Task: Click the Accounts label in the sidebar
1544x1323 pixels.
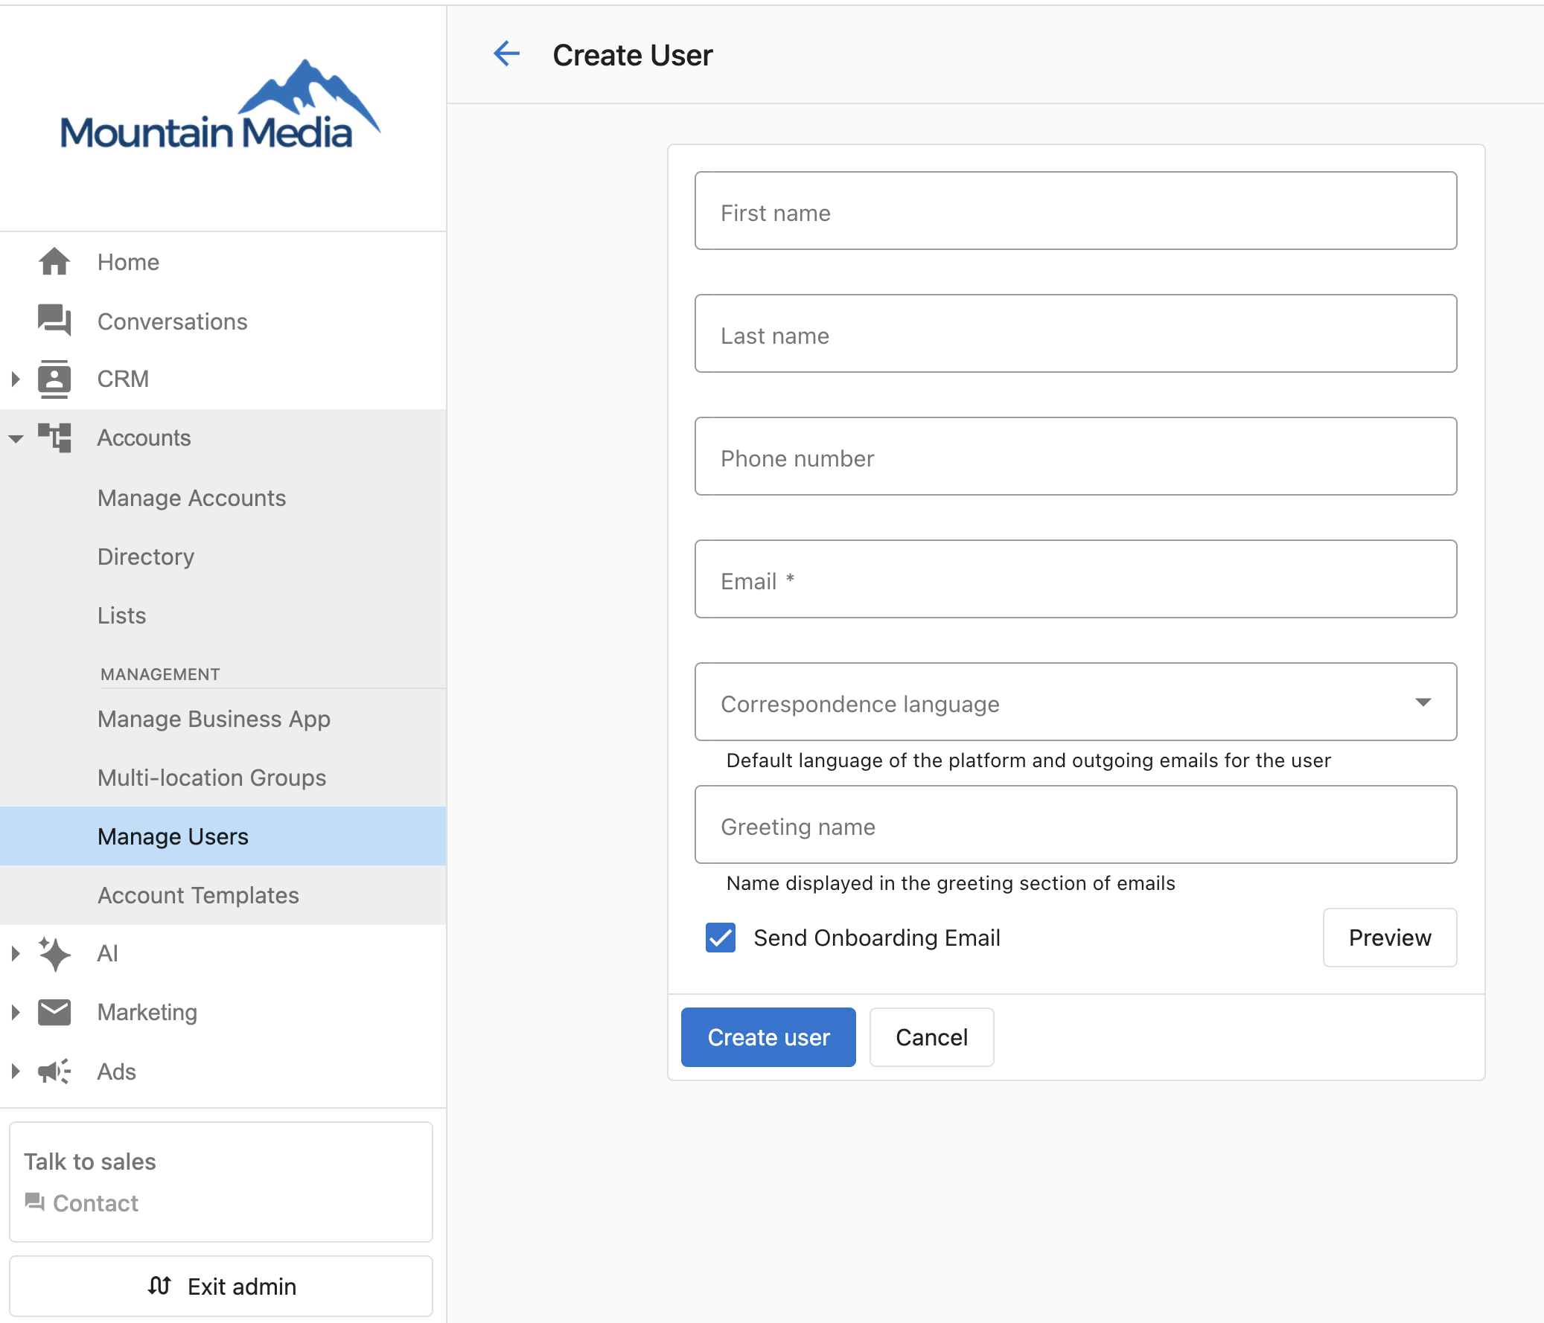Action: click(144, 438)
